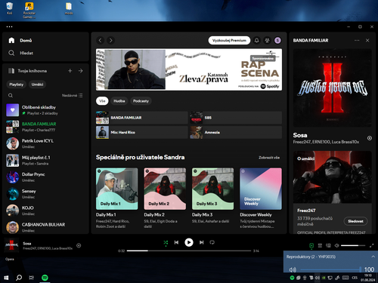Open BANDA FAMILIAR playlist in library
Viewport: 378px width, 283px height.
45,127
